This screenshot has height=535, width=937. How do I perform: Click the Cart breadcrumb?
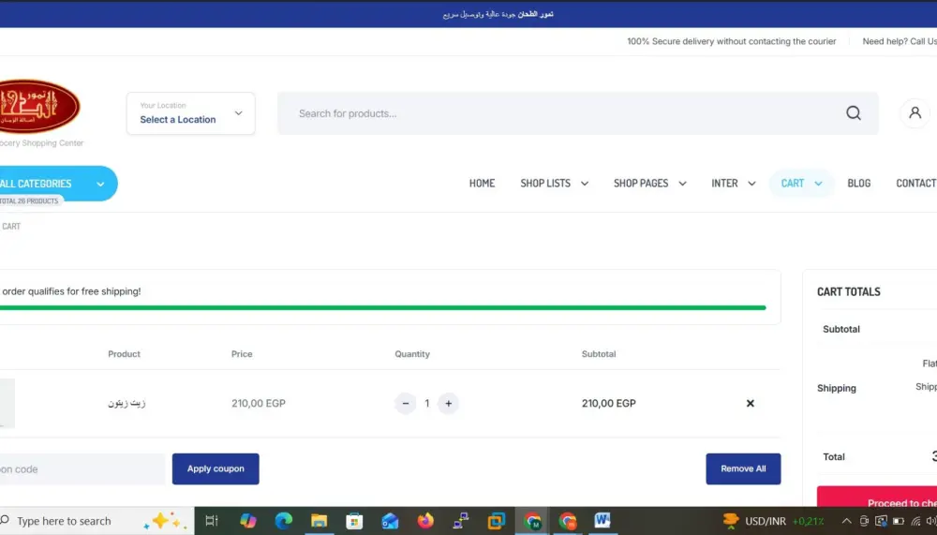(x=10, y=227)
